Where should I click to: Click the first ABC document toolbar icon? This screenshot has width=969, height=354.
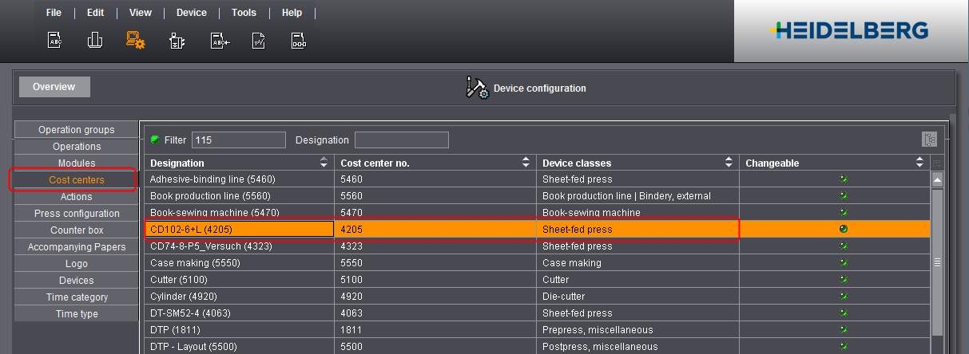point(55,41)
